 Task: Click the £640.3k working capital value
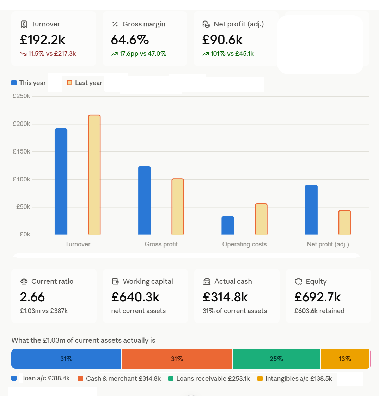click(135, 297)
